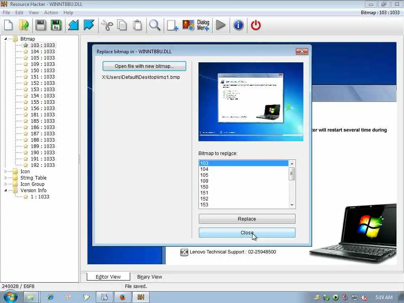Click the bitmap list scrollbar thumb

tap(292, 174)
